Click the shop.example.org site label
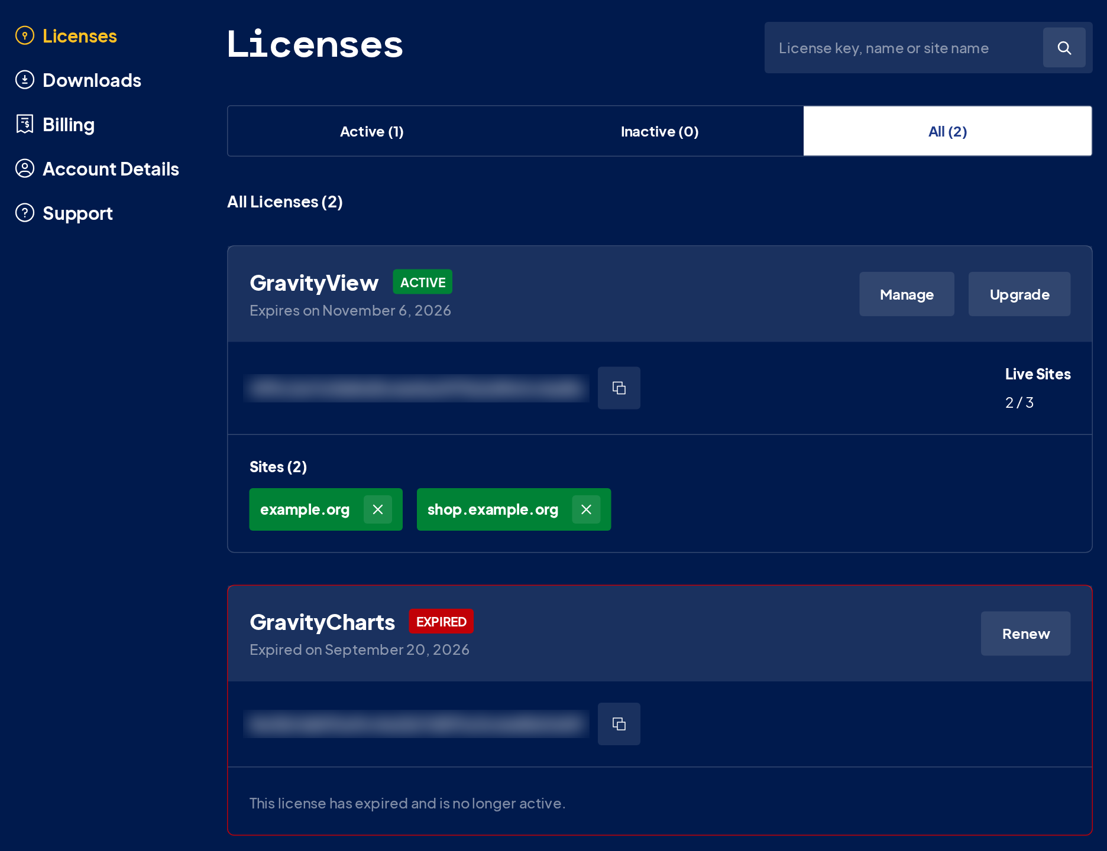The width and height of the screenshot is (1107, 851). (493, 509)
